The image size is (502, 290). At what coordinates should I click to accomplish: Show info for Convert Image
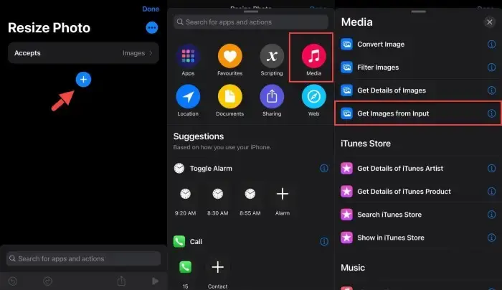coord(491,45)
